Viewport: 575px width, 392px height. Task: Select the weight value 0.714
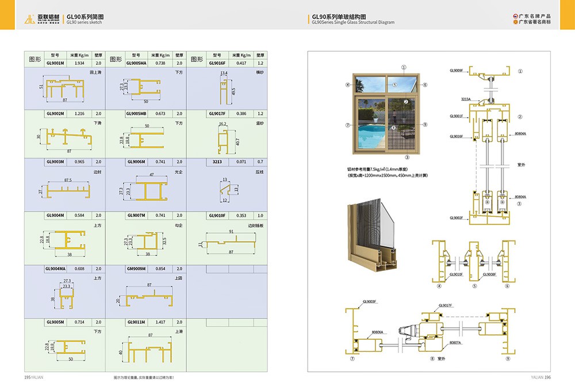coord(79,322)
